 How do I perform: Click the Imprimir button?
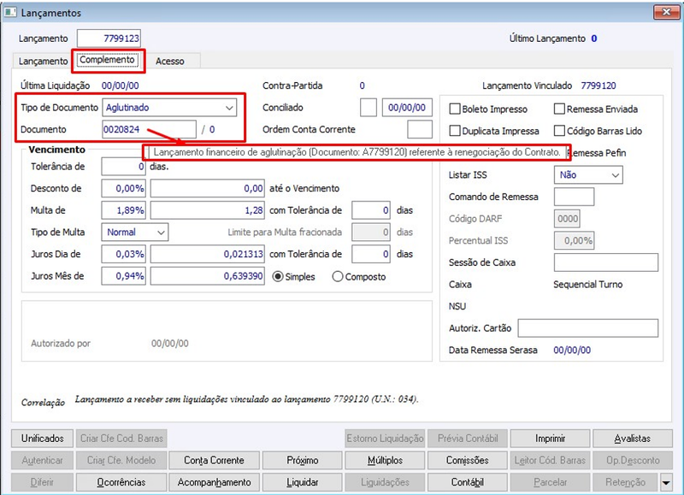(550, 439)
